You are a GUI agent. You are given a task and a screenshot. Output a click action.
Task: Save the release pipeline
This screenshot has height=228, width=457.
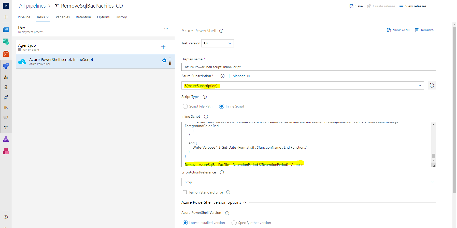356,6
